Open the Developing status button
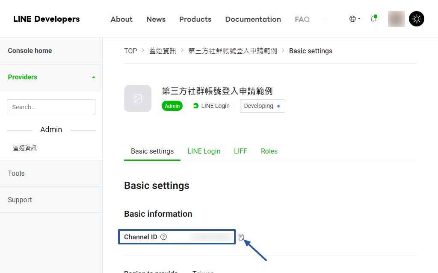The image size is (438, 273). pyautogui.click(x=262, y=106)
